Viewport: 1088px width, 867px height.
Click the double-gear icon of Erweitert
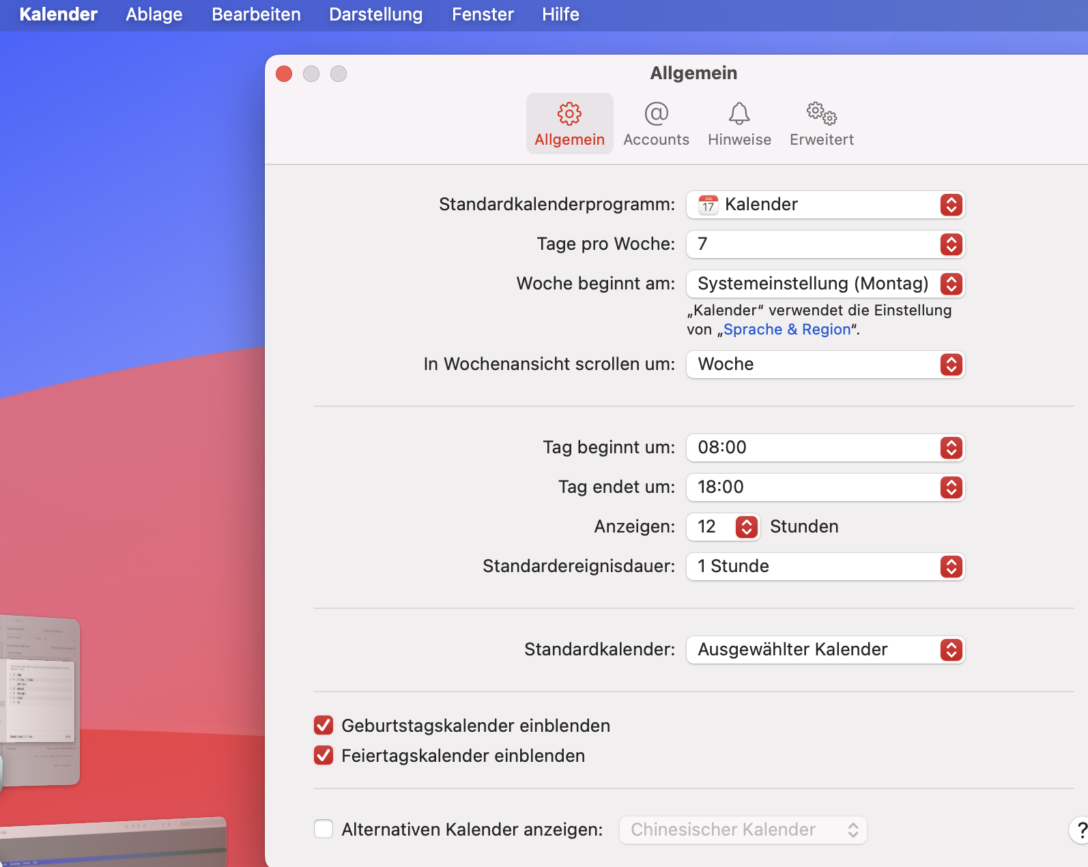[822, 113]
